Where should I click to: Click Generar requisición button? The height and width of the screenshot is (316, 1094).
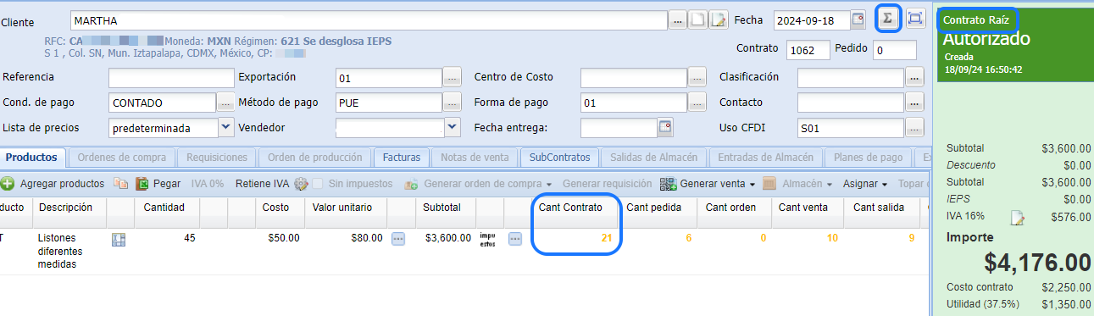click(608, 183)
